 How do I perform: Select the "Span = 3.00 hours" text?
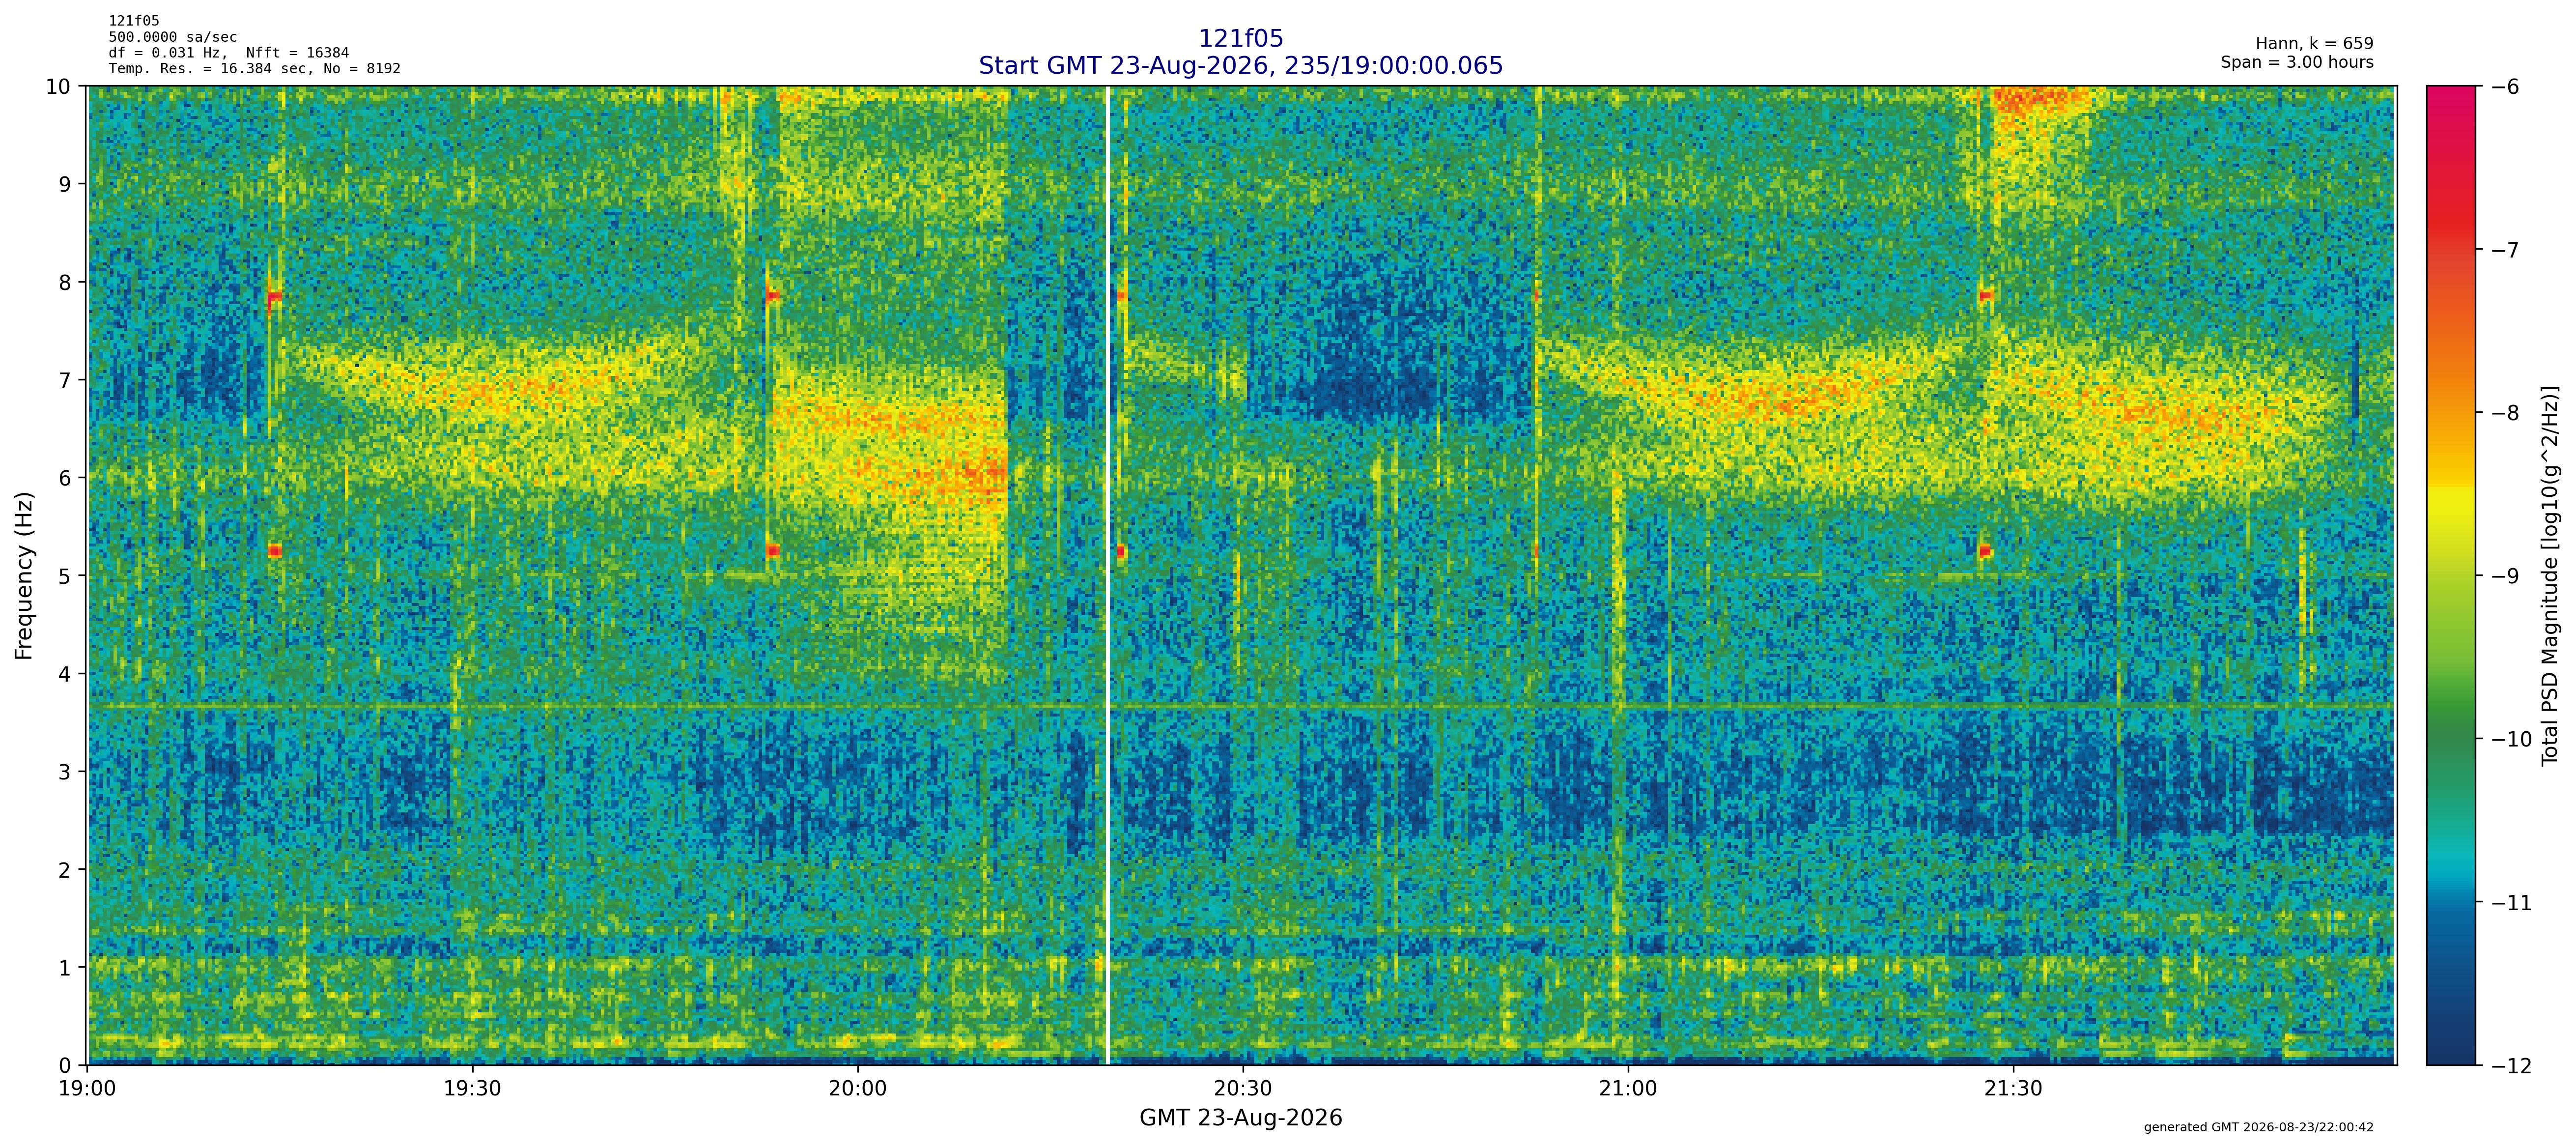coord(2297,62)
